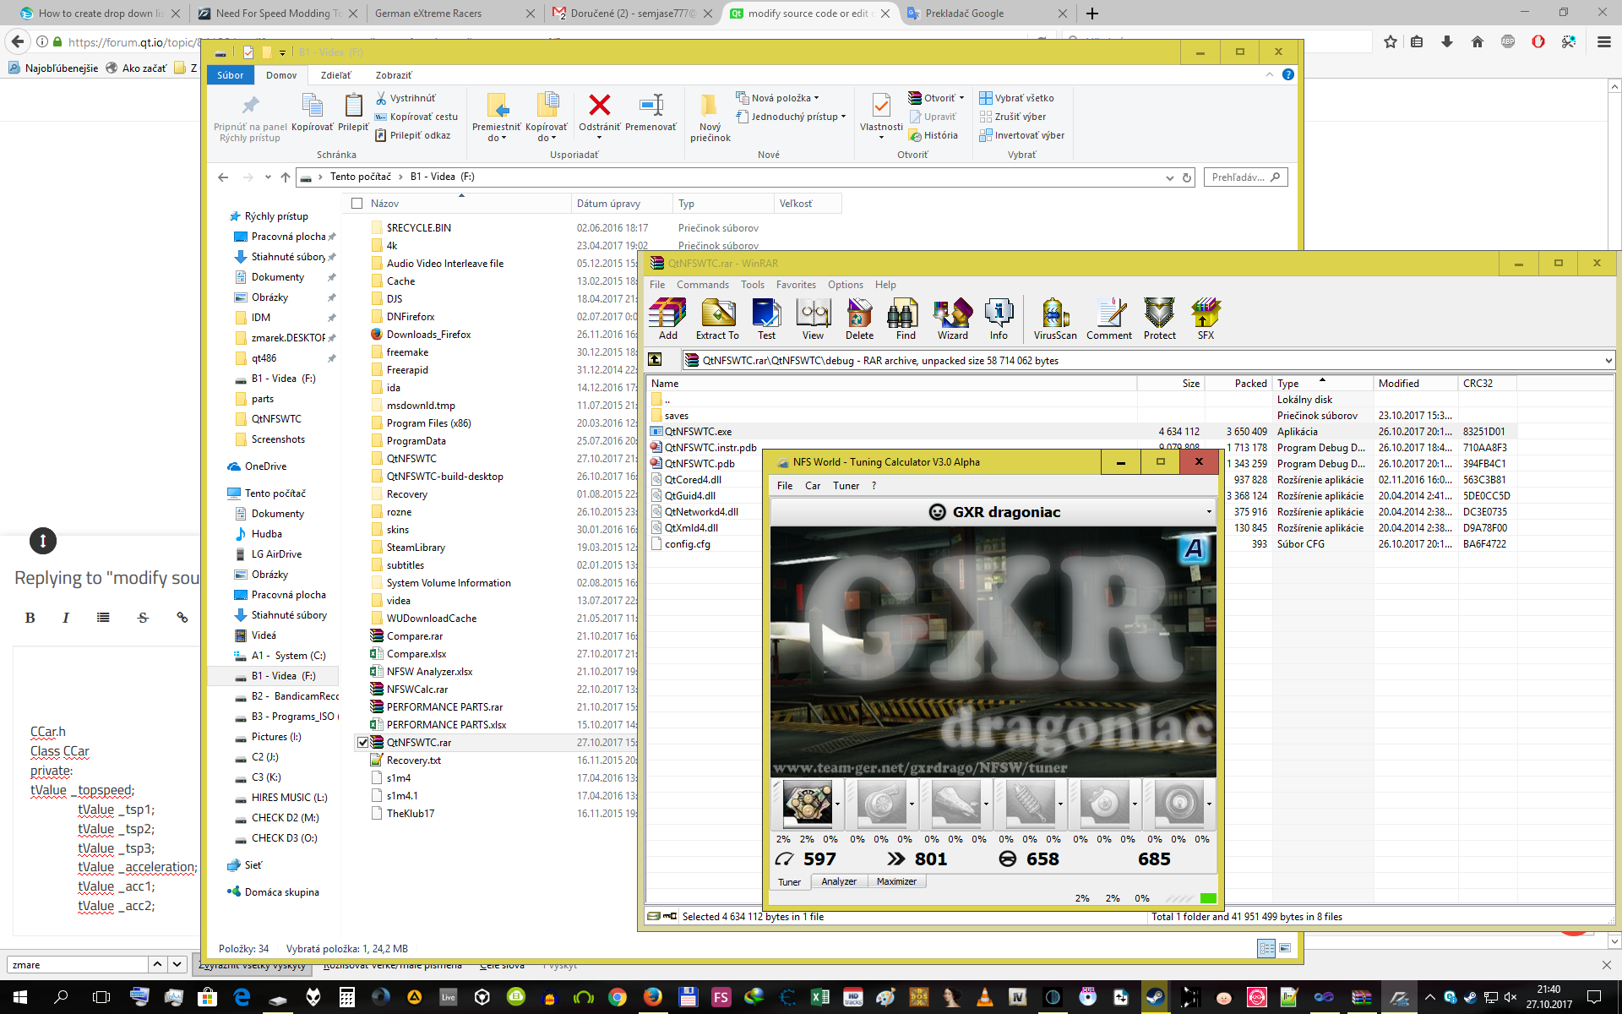Switch to the Analyzer tab

(839, 881)
